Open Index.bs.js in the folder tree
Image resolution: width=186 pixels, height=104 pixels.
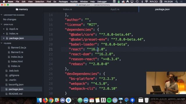click(x=17, y=57)
